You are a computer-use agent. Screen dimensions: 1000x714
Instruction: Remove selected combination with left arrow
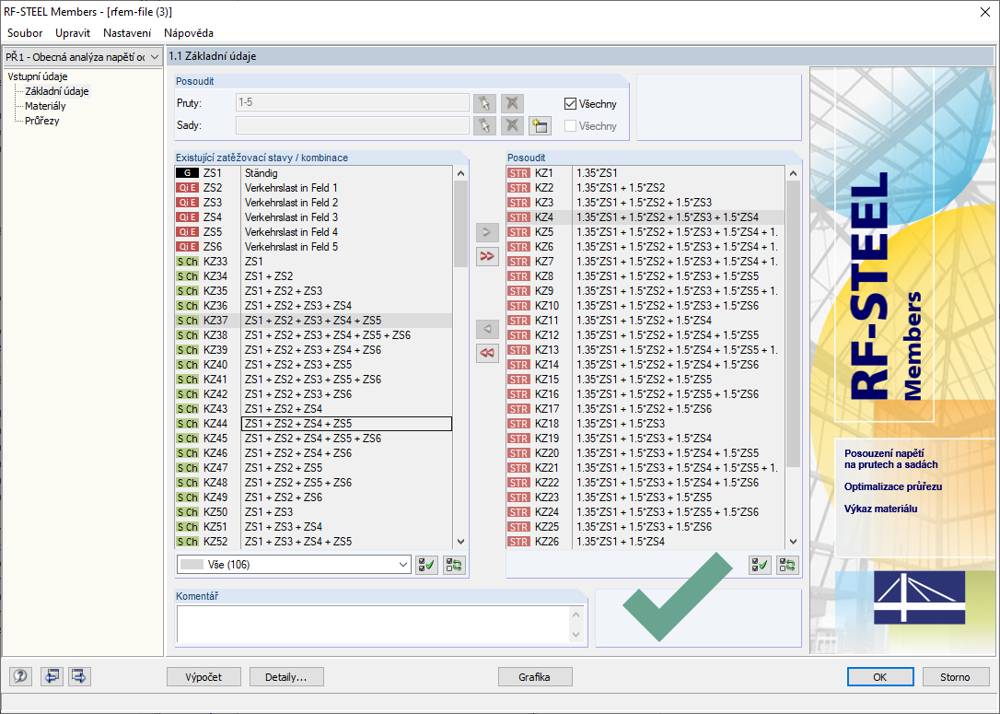[487, 329]
